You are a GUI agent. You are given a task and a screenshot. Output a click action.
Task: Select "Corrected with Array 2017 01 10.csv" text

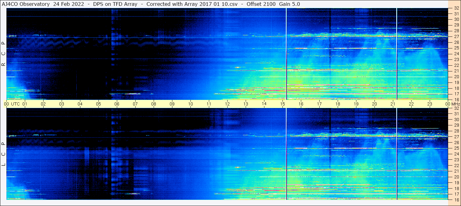click(192, 4)
